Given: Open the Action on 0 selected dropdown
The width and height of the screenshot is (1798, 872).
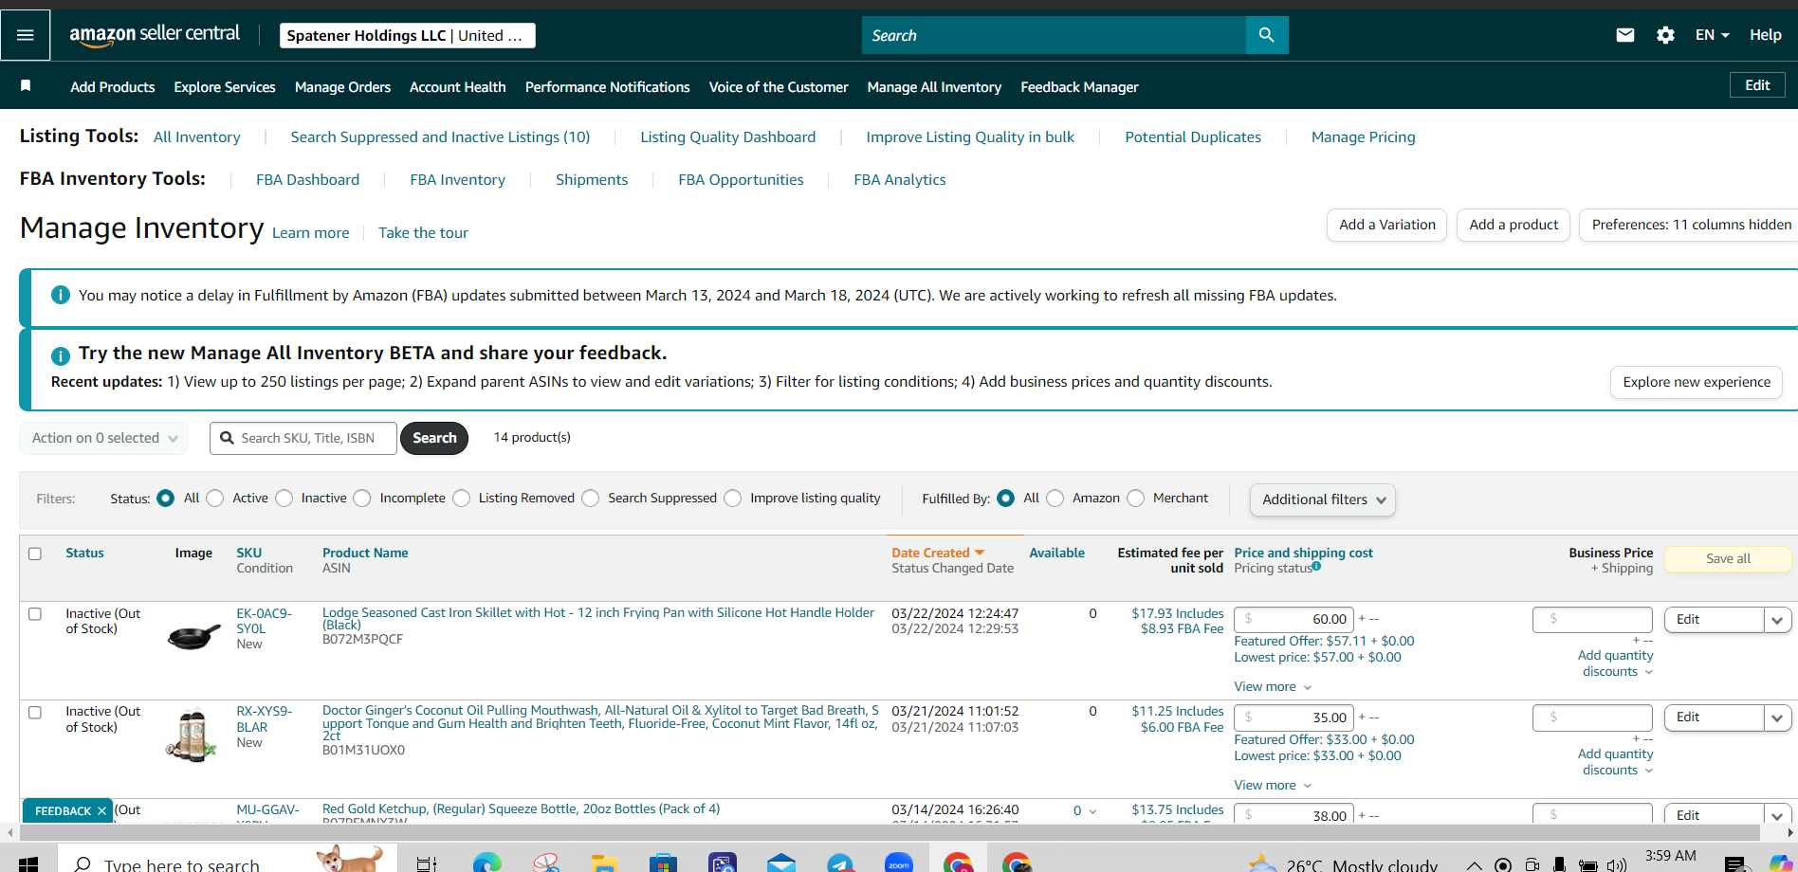Looking at the screenshot, I should pyautogui.click(x=103, y=438).
